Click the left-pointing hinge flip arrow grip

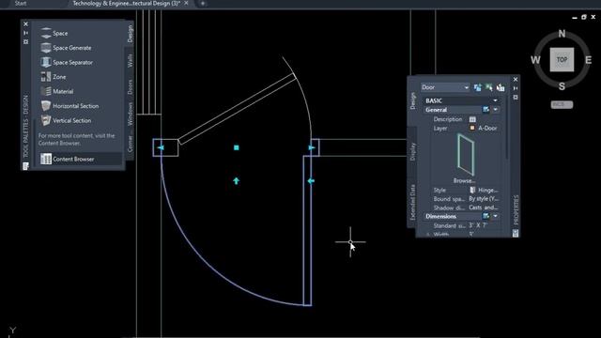click(311, 181)
